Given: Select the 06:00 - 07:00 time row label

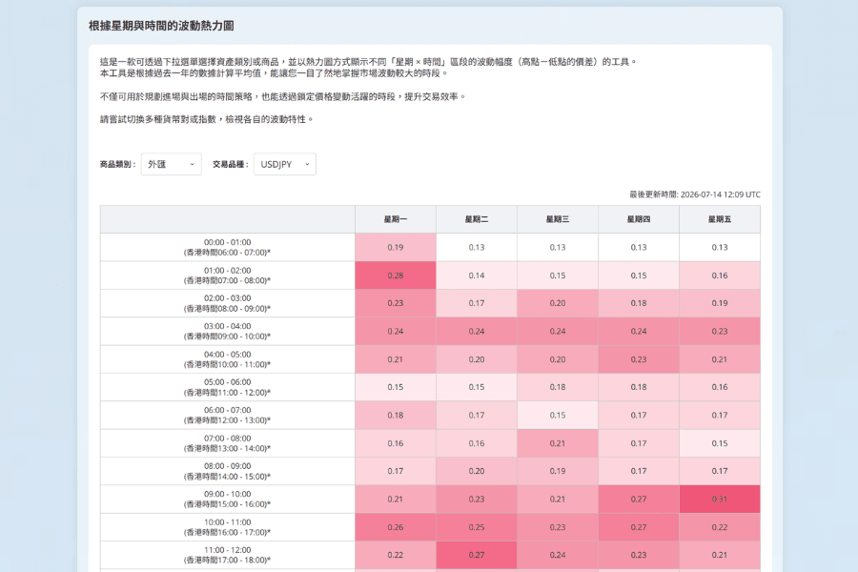Looking at the screenshot, I should click(228, 415).
